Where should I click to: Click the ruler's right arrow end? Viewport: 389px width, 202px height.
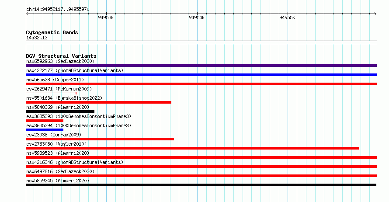(375, 14)
